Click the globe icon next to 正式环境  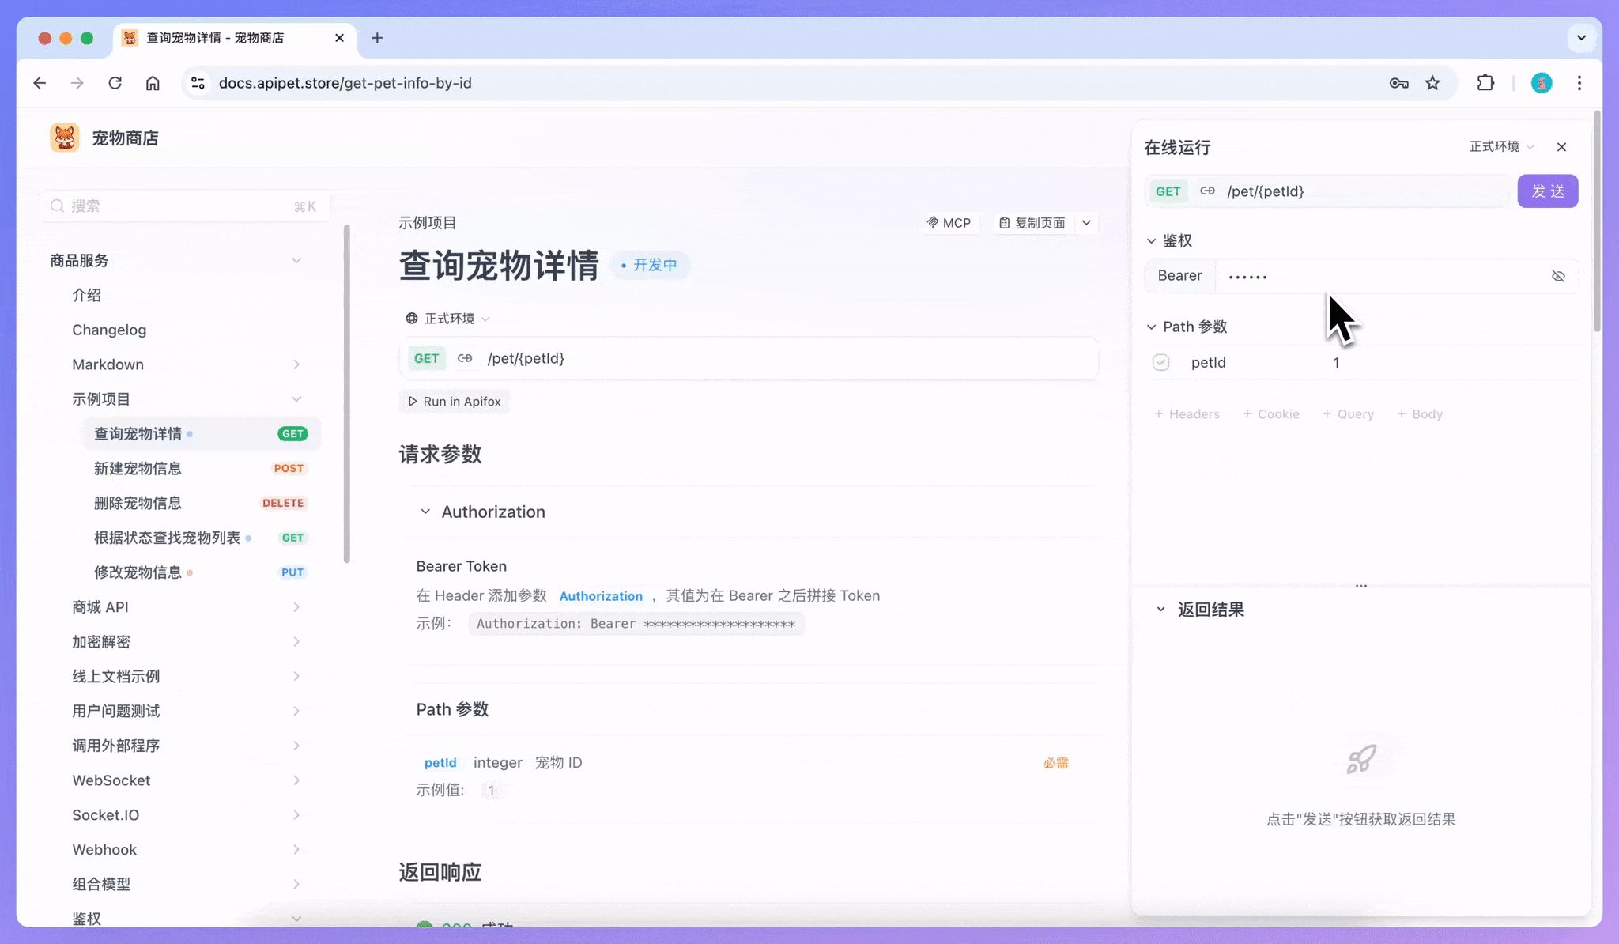click(411, 318)
